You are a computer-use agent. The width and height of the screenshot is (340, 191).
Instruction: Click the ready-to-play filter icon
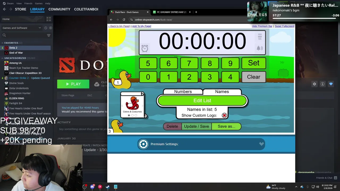coord(50,28)
